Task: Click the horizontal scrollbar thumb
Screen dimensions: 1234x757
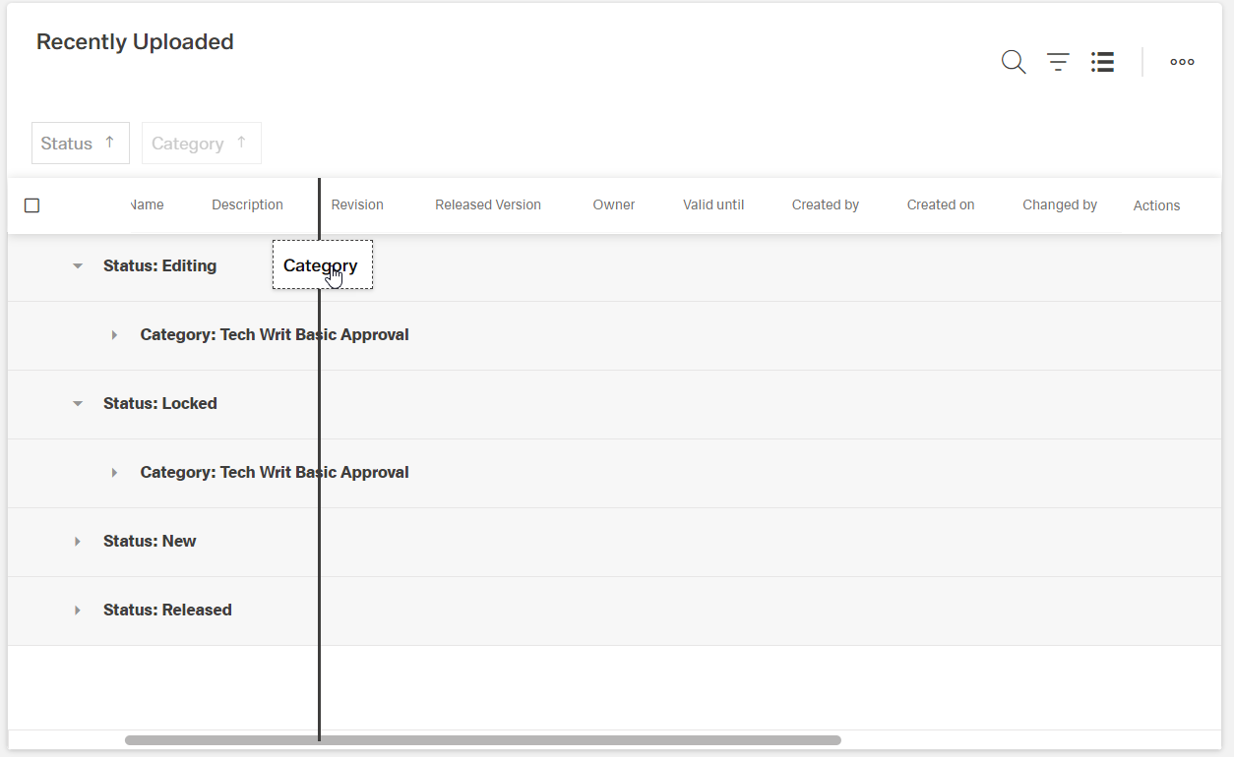Action: coord(482,740)
